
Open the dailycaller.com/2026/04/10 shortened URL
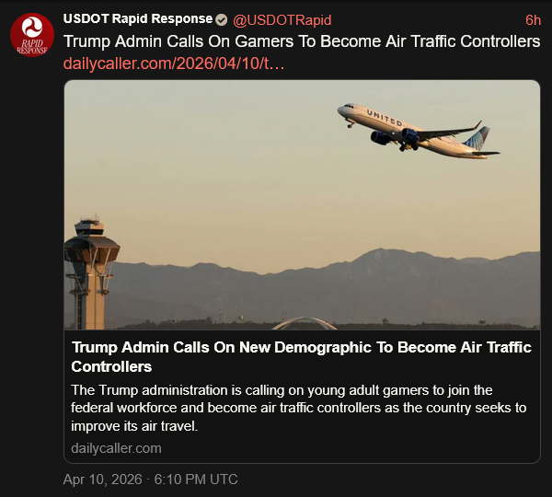(x=174, y=64)
